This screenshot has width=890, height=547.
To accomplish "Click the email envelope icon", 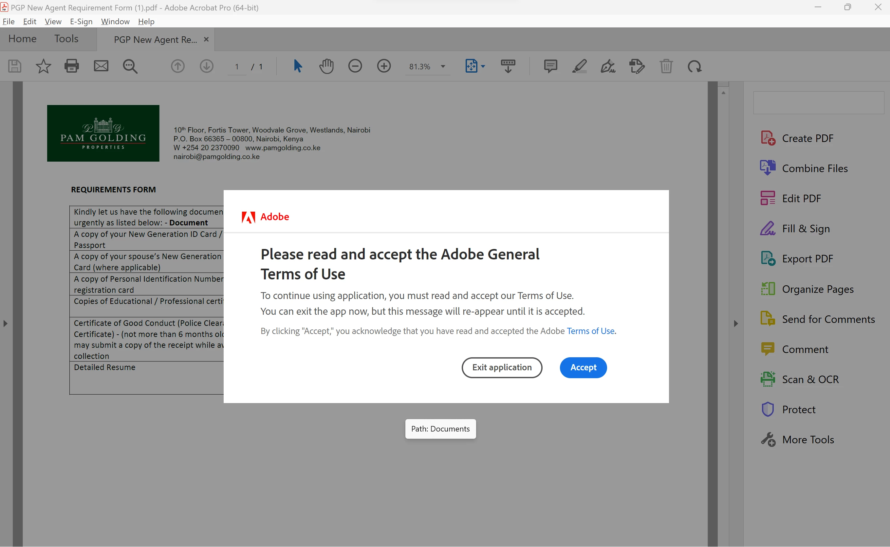I will 101,66.
